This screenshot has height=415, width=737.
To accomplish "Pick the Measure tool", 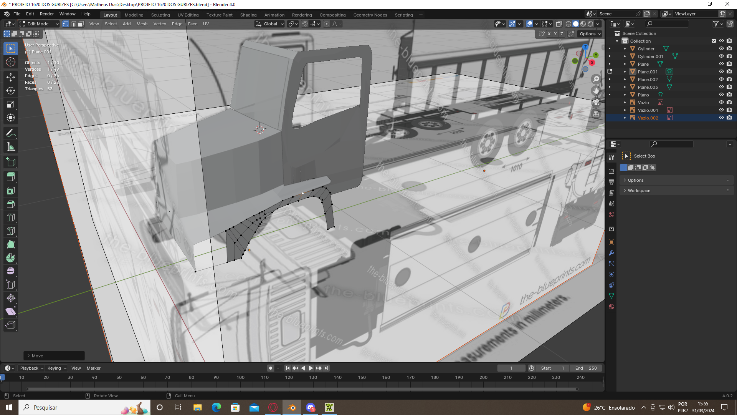I will tap(11, 147).
